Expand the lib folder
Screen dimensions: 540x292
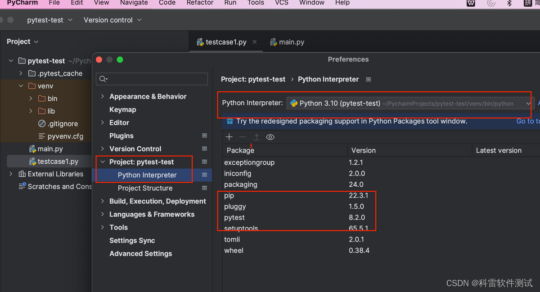[31, 111]
